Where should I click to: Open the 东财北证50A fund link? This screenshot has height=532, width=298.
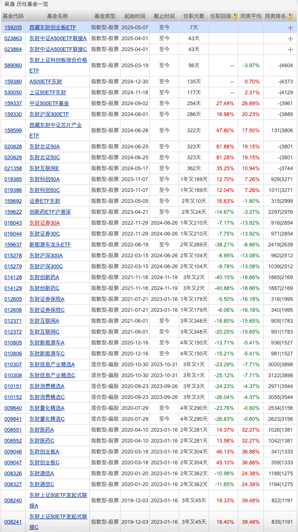point(44,147)
